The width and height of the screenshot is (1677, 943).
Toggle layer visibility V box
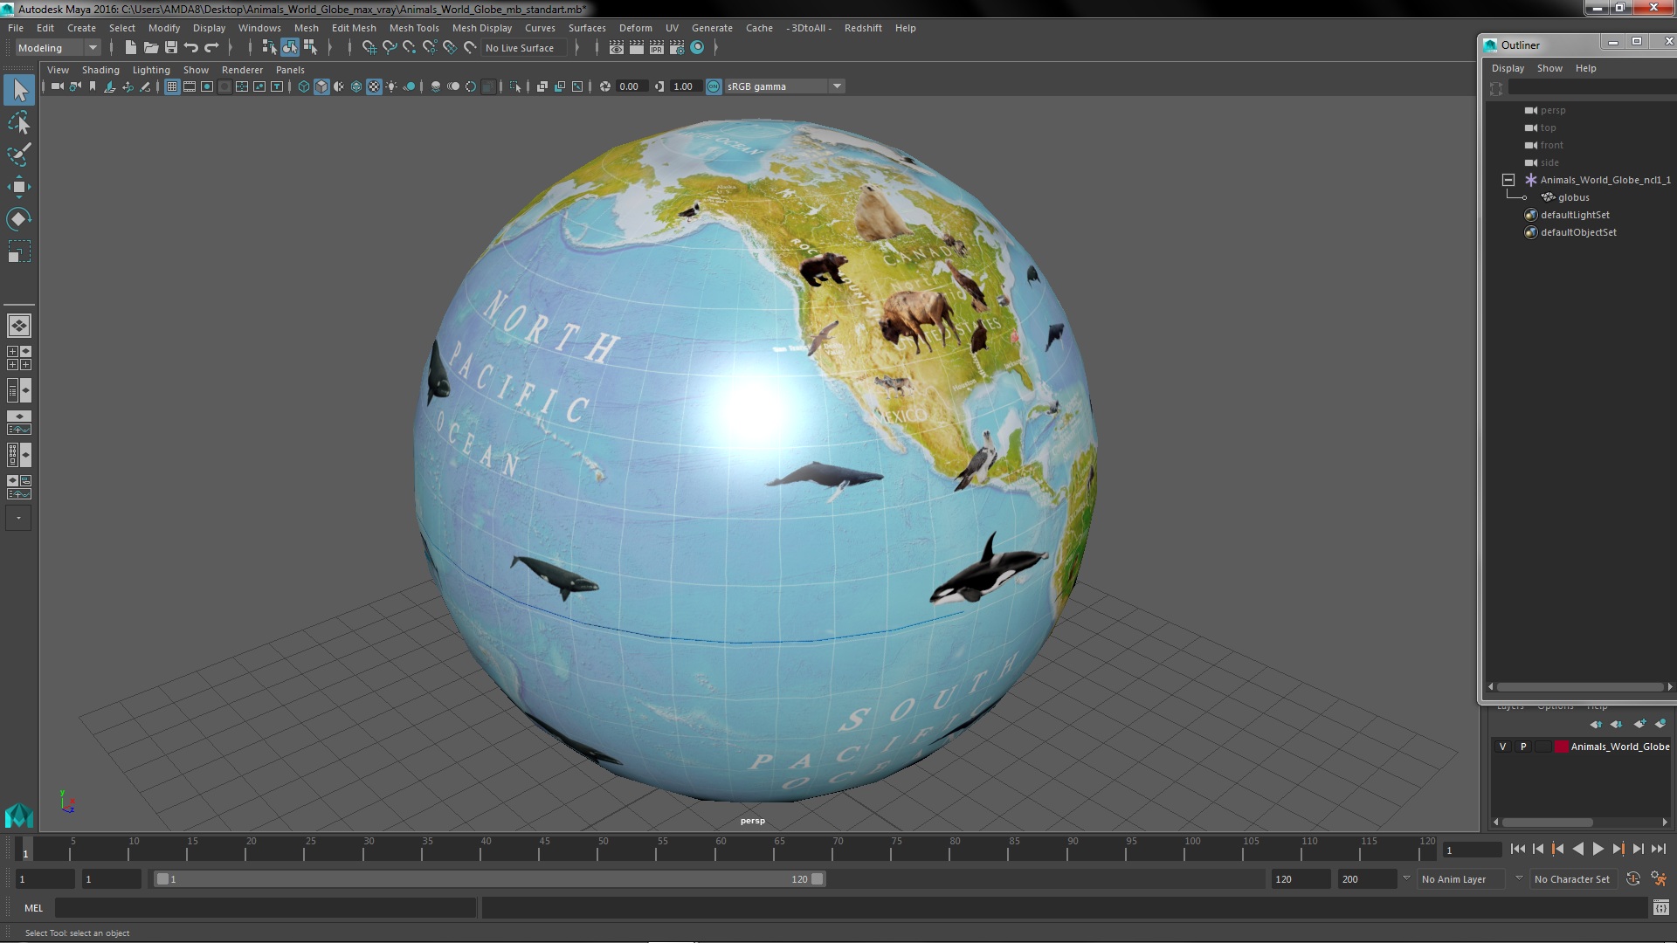tap(1502, 747)
